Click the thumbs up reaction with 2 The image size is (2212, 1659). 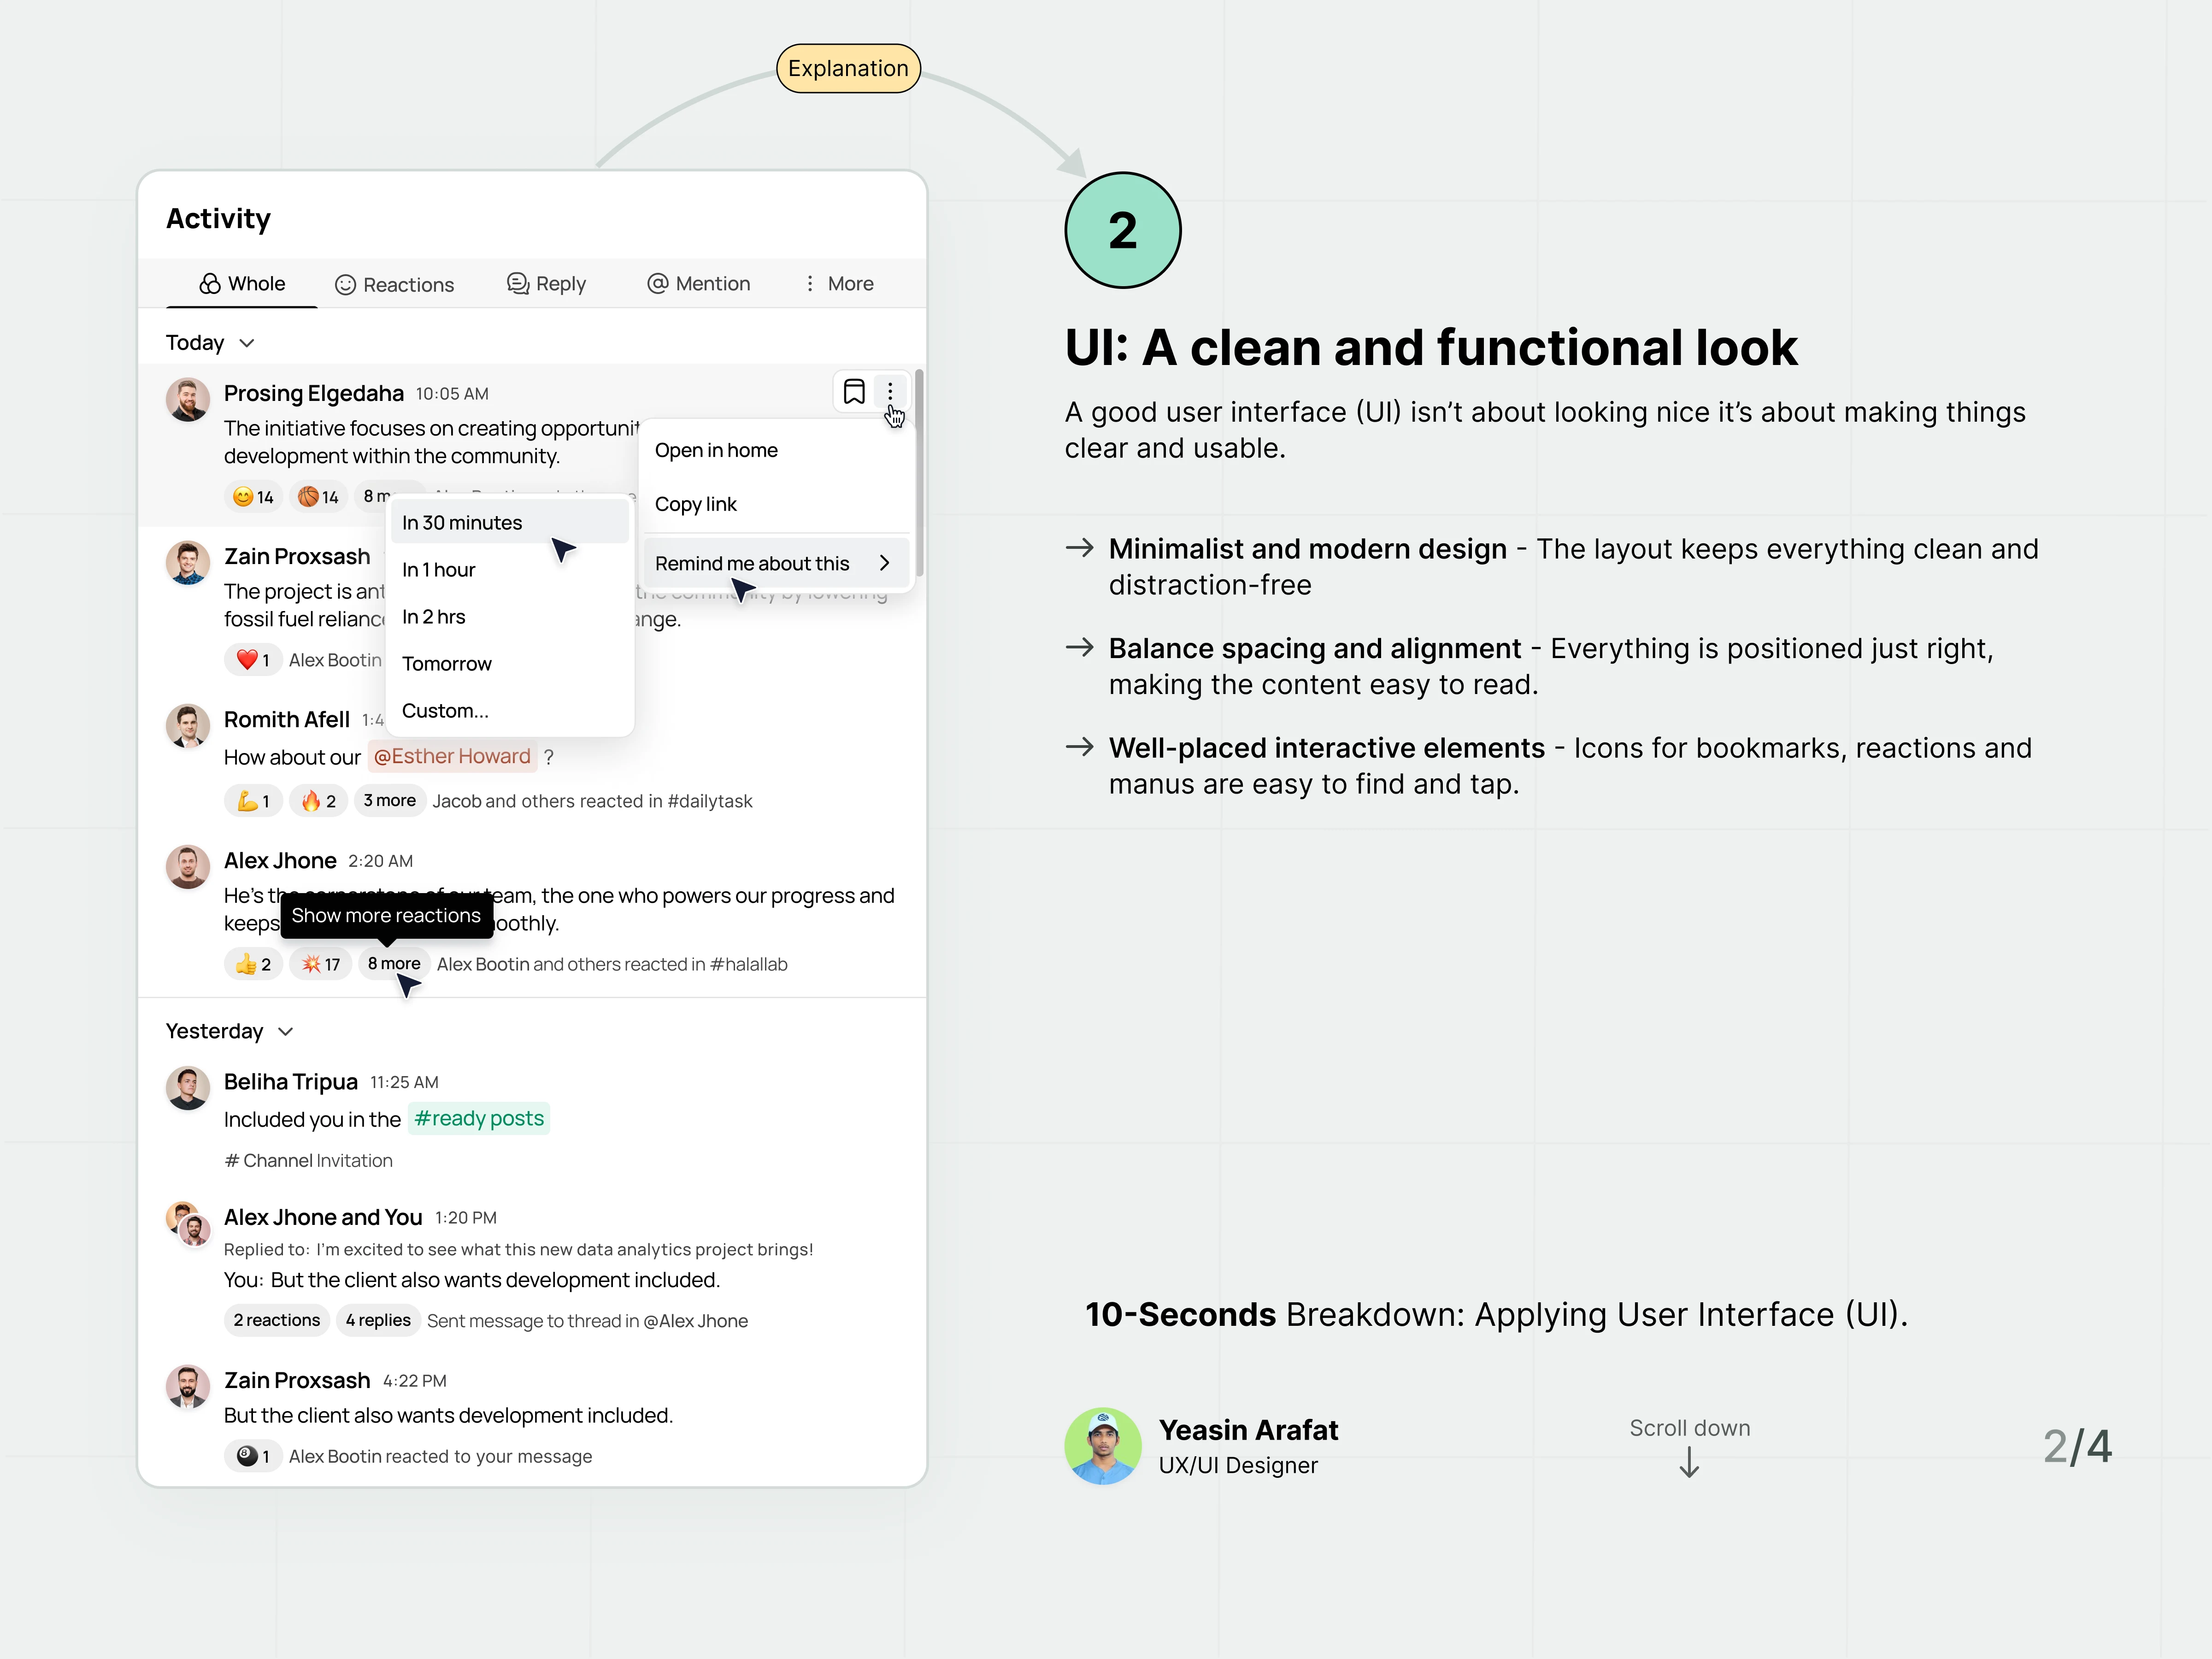pos(253,964)
